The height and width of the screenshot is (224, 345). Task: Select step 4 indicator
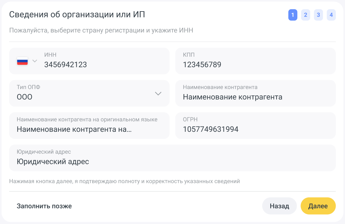[331, 15]
